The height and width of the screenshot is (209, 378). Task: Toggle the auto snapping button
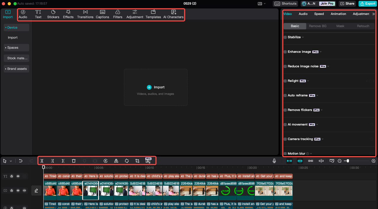(x=300, y=161)
